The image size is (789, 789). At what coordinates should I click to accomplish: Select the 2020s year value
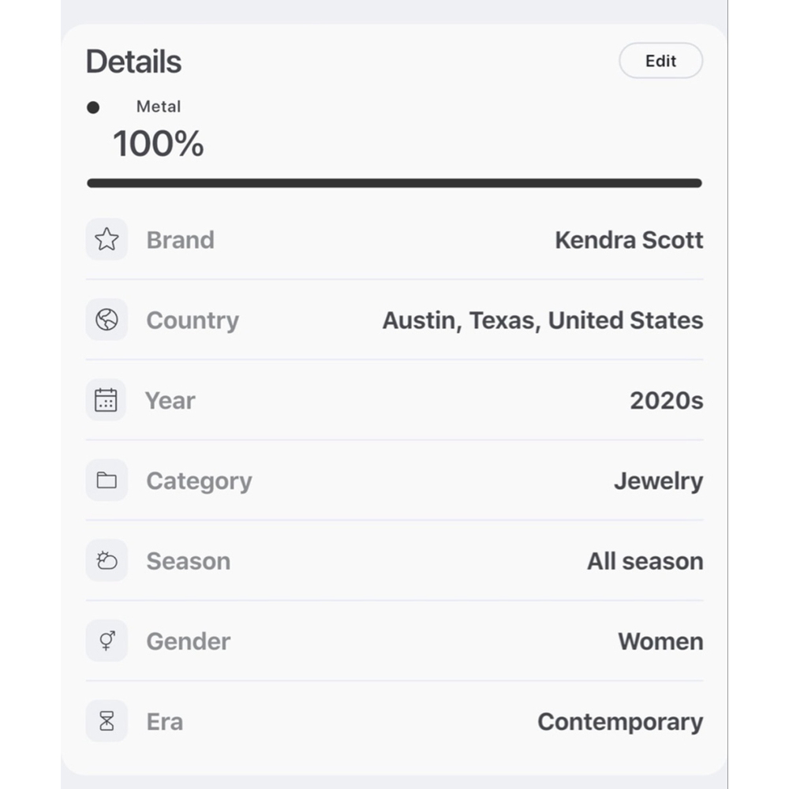point(667,401)
